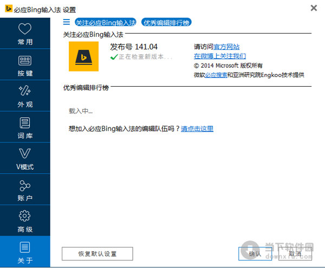Click the 请点击这里 join editors link

click(197, 129)
